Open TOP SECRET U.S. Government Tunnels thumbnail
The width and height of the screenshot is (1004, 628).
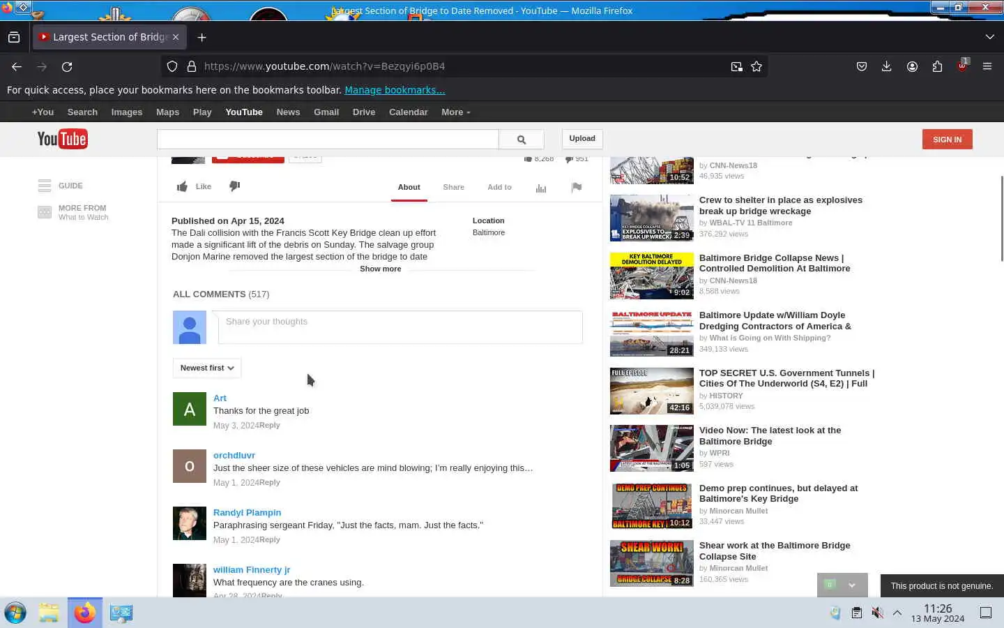[652, 391]
